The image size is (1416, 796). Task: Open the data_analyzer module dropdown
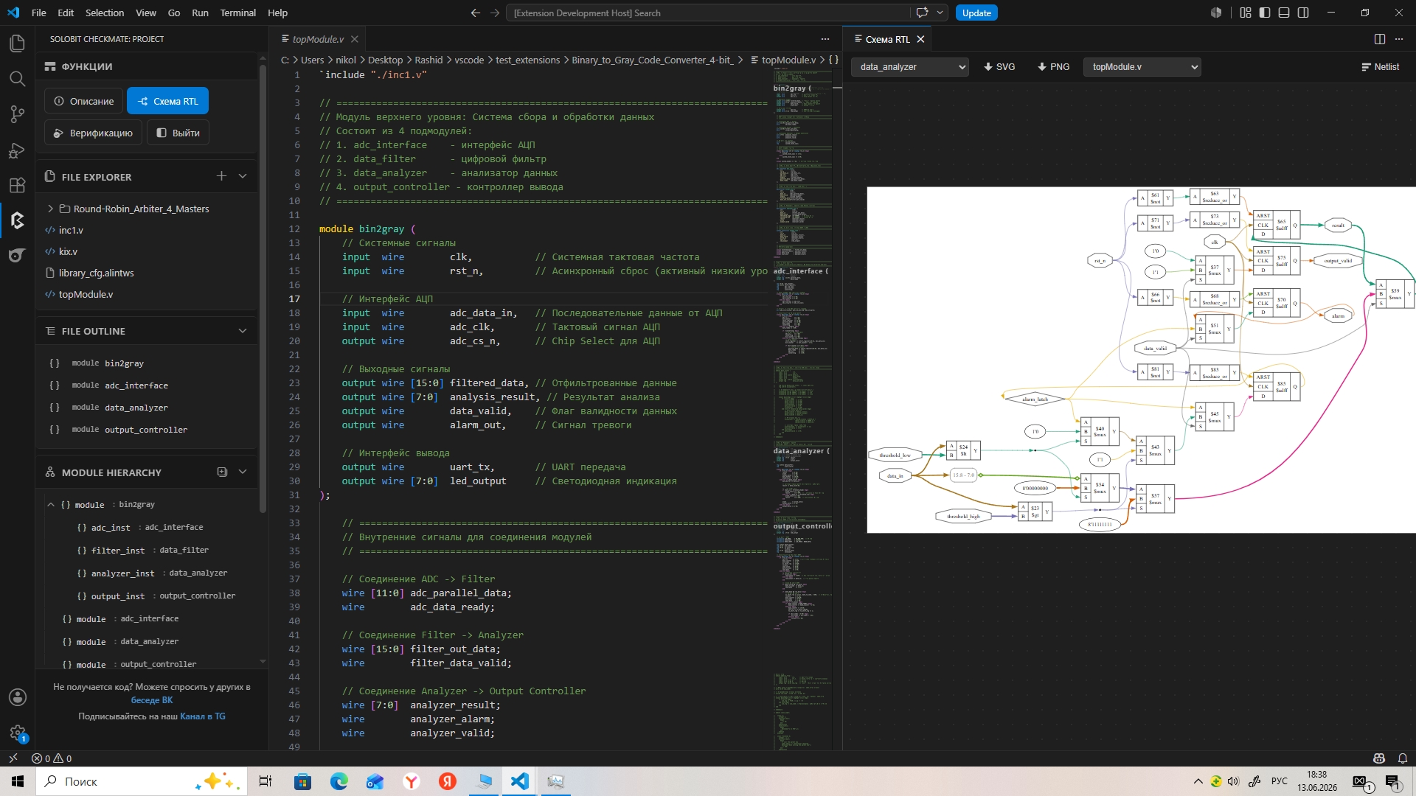point(910,66)
